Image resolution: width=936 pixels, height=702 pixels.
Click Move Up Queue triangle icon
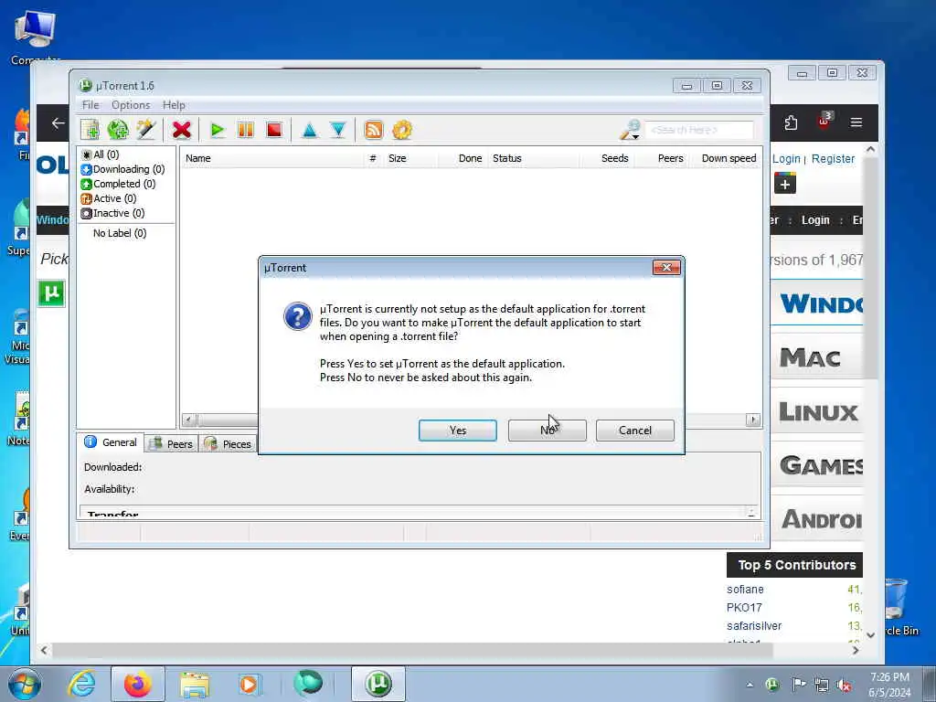click(309, 130)
